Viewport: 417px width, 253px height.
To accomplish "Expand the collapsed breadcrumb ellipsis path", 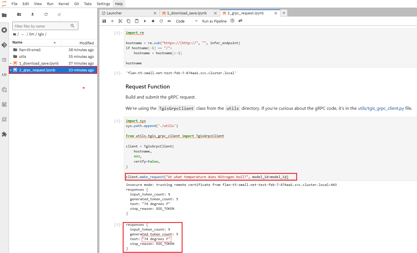I will coord(23,34).
